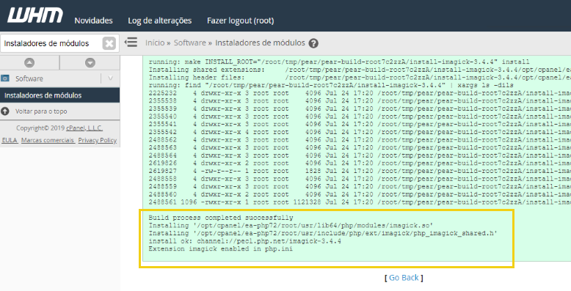571x291 pixels.
Task: Open Novidades in the top bar
Action: pyautogui.click(x=94, y=21)
